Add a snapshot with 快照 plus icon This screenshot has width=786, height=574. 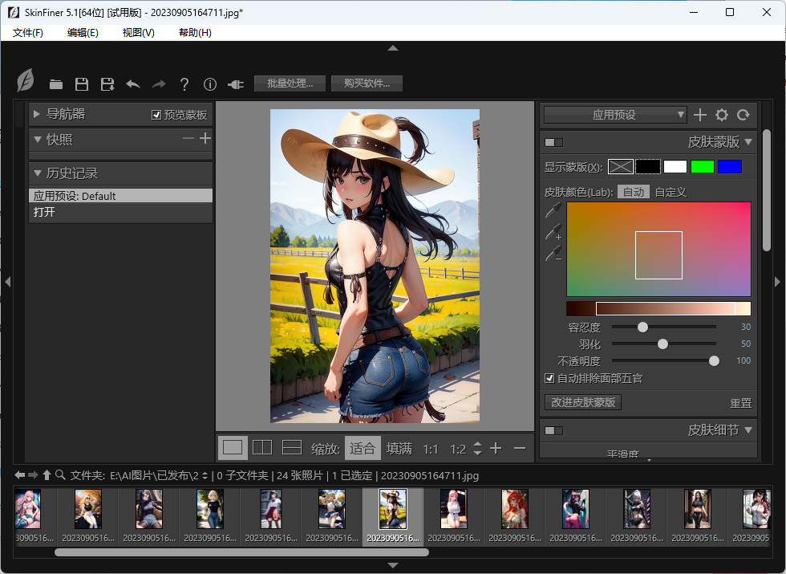point(205,138)
